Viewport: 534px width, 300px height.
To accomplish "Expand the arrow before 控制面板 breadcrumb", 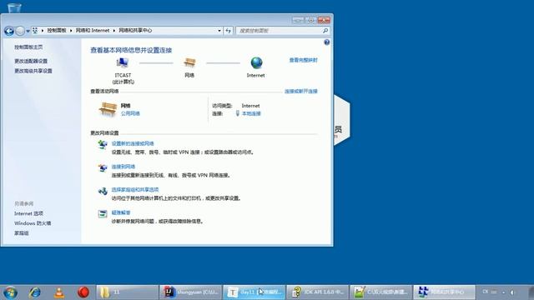I will point(43,31).
